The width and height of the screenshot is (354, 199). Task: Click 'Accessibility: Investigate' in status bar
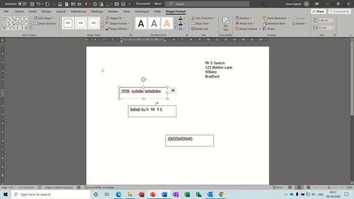(x=99, y=187)
